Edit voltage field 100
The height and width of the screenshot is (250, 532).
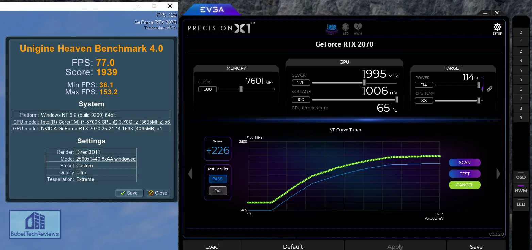pyautogui.click(x=301, y=100)
